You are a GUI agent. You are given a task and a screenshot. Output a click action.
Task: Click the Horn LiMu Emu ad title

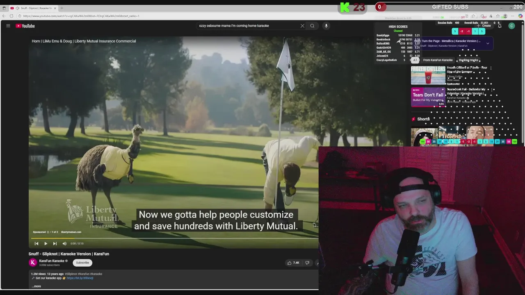(x=84, y=41)
